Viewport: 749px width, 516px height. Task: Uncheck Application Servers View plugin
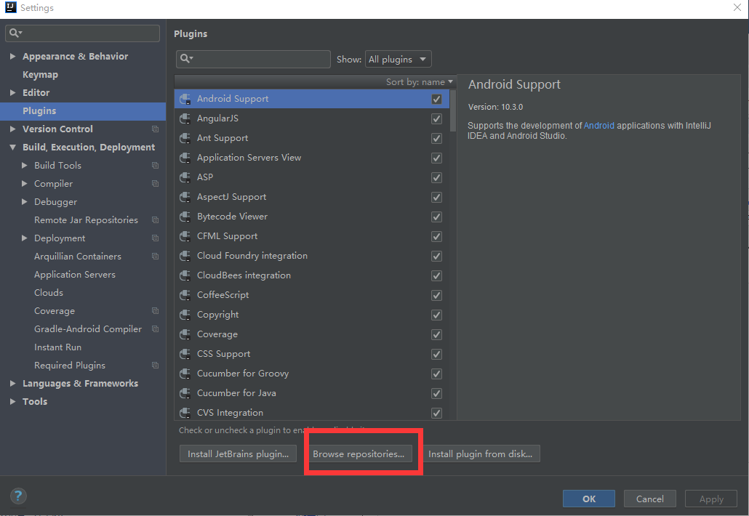tap(436, 158)
